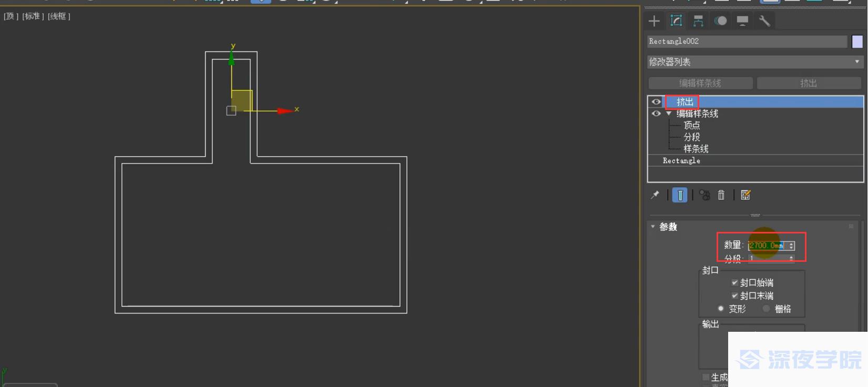
Task: Open Configure Modifier Sets icon
Action: 746,195
